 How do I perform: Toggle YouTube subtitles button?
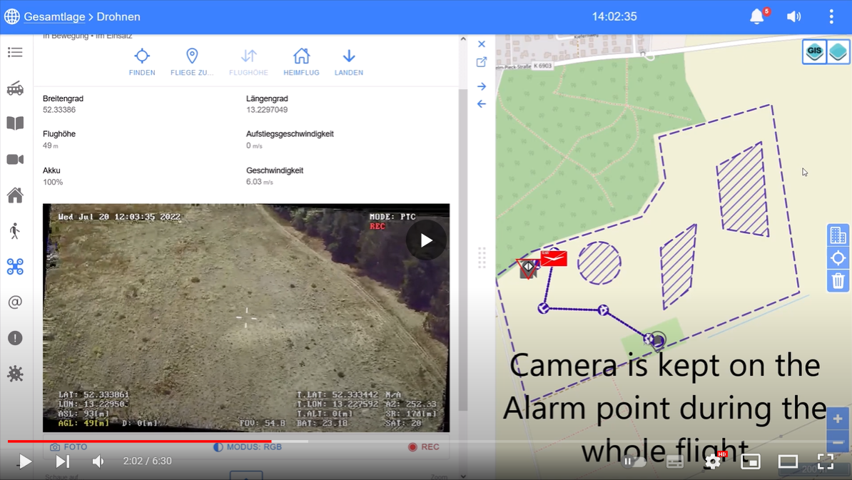674,462
